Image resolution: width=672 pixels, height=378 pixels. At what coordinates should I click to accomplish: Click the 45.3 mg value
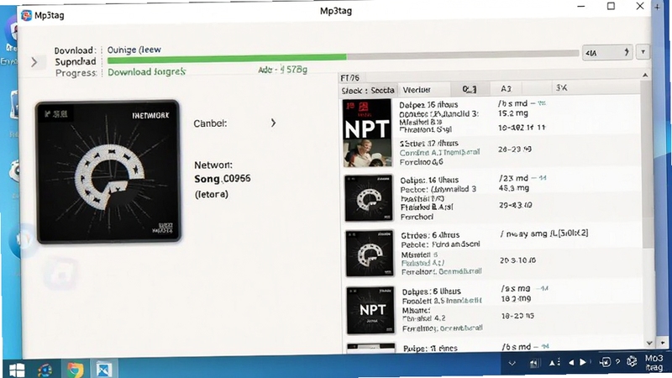[x=514, y=188]
